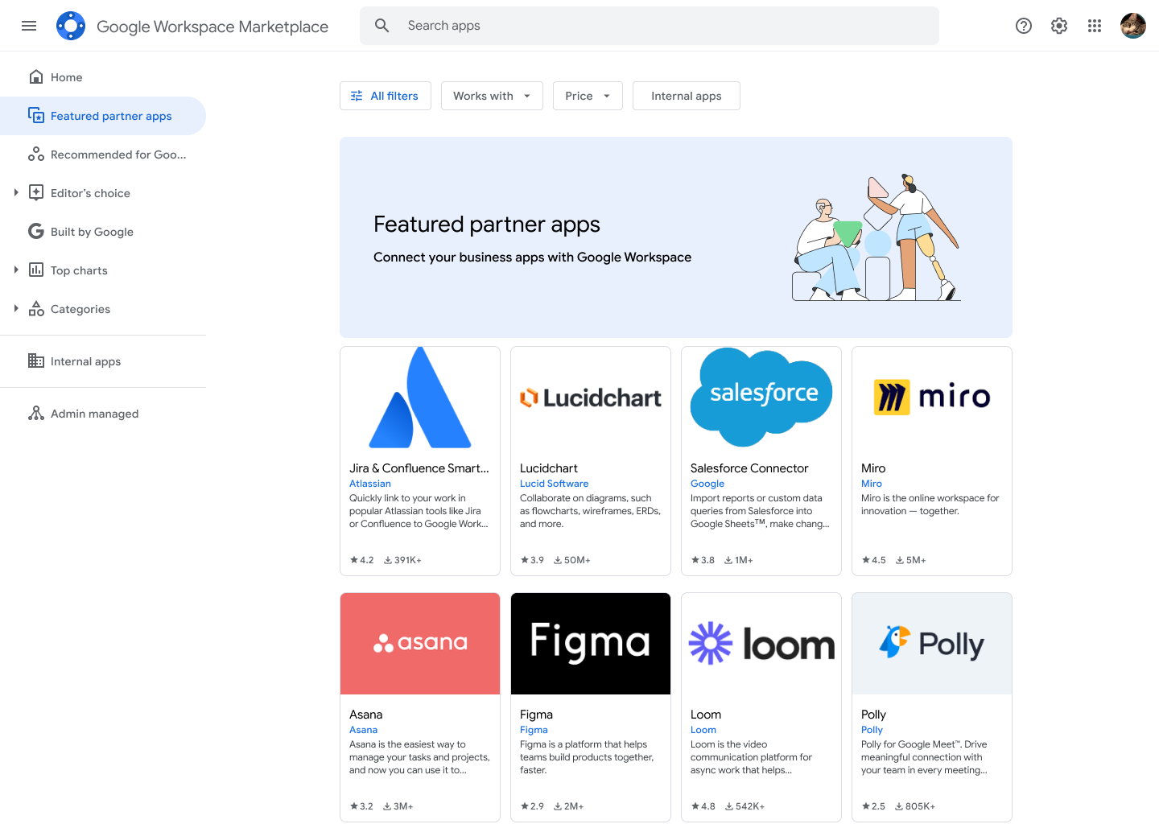Viewport: 1159px width, 824px height.
Task: Click the Polly 805K+ downloads count
Action: [915, 806]
